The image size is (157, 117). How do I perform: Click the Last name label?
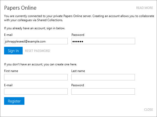pyautogui.click(x=78, y=71)
